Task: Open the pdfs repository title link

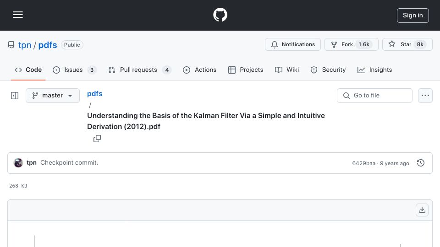Action: (47, 45)
